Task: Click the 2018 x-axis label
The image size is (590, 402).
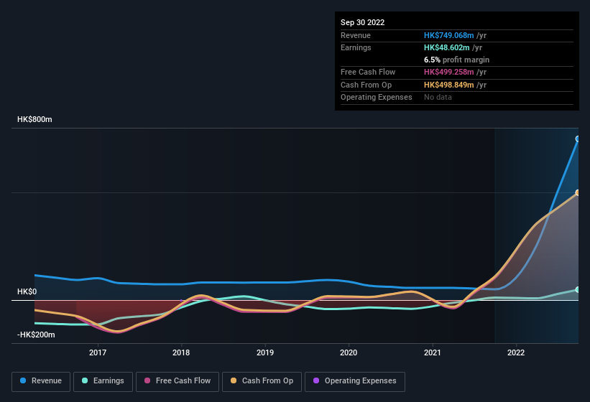Action: [181, 352]
